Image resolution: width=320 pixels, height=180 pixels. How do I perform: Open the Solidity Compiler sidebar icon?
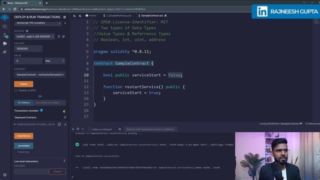click(5, 35)
